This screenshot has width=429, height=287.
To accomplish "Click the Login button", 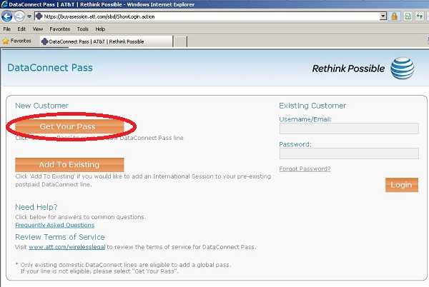I will [x=402, y=185].
